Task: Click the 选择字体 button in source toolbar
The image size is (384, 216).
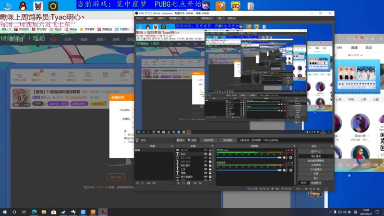Action: tap(209, 140)
